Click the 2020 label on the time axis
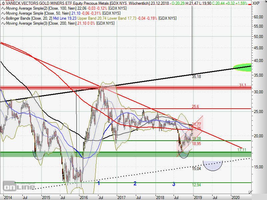The width and height of the screenshot is (267, 200). tap(236, 197)
